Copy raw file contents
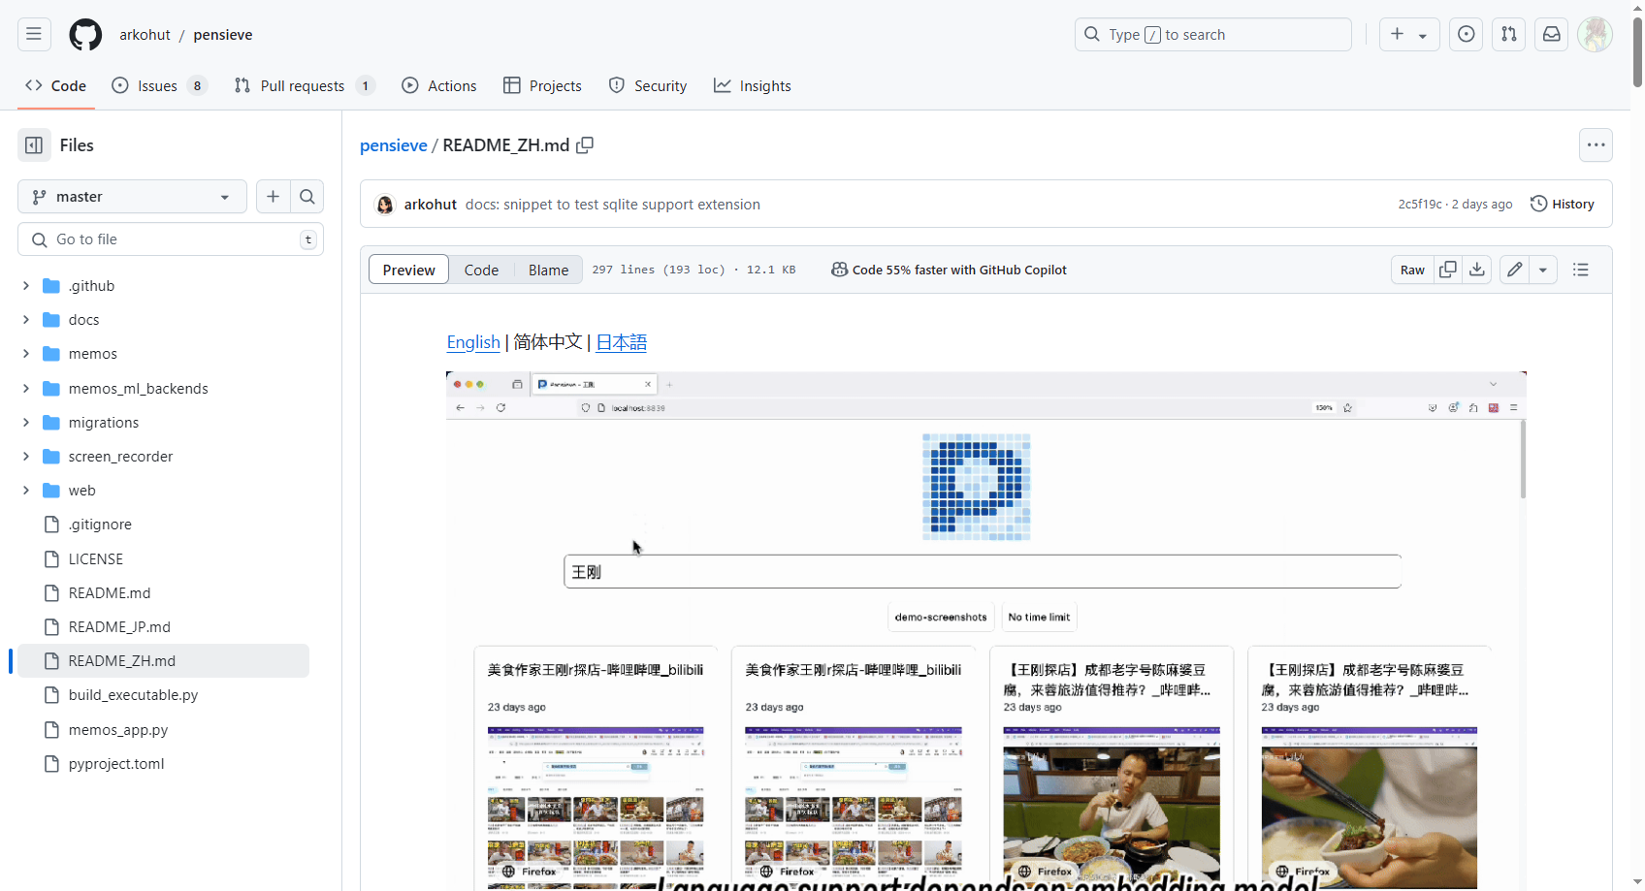 [x=1448, y=270]
